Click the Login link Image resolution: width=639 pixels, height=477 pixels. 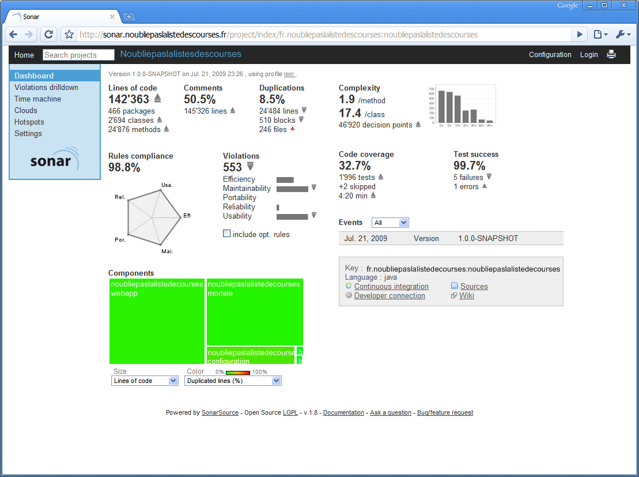tap(589, 55)
